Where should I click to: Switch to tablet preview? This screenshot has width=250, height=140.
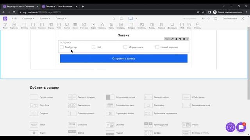[121, 19]
